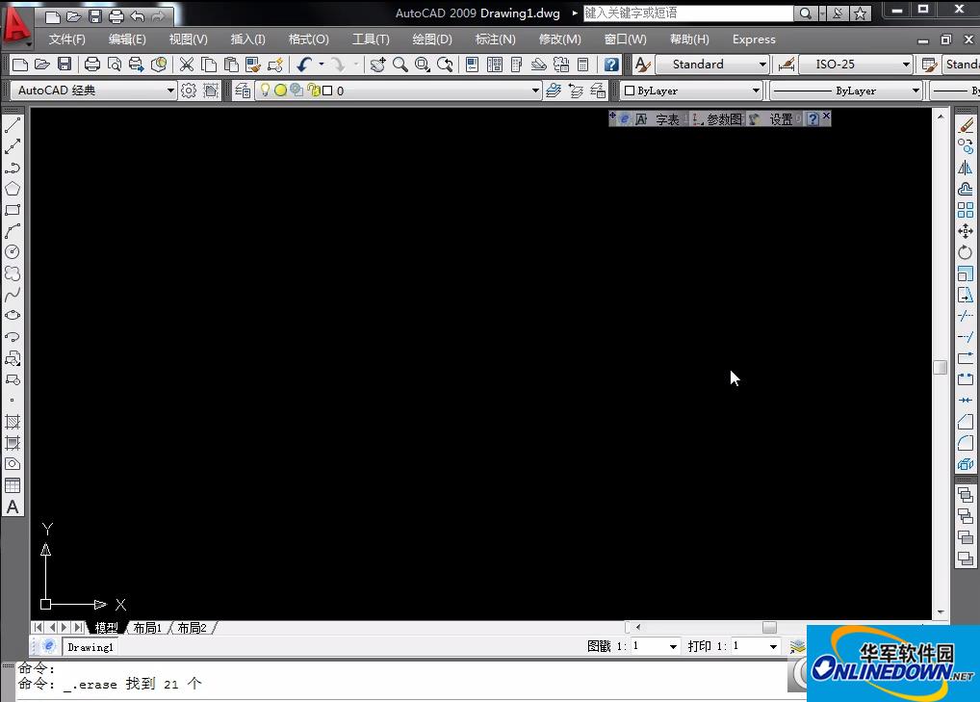Select the Offset tool
980x702 pixels.
[966, 188]
